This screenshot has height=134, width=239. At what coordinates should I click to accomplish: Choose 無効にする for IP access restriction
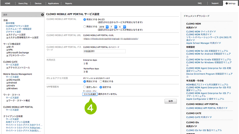tap(85, 81)
